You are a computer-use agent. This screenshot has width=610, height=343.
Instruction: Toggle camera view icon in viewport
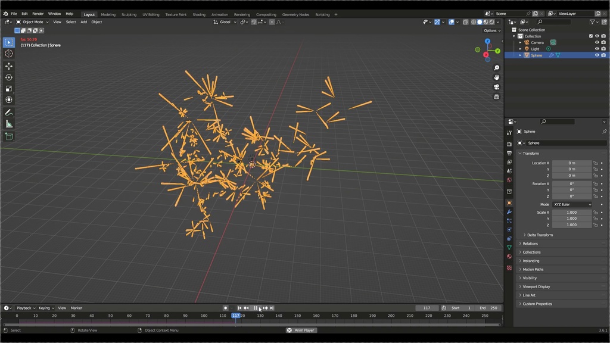click(496, 87)
